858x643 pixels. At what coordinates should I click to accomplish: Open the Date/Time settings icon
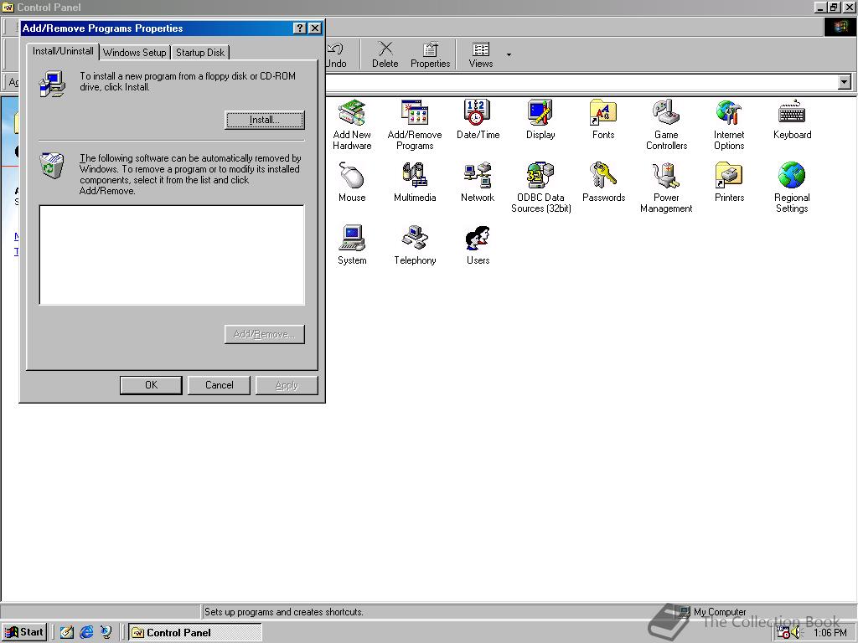coord(478,120)
